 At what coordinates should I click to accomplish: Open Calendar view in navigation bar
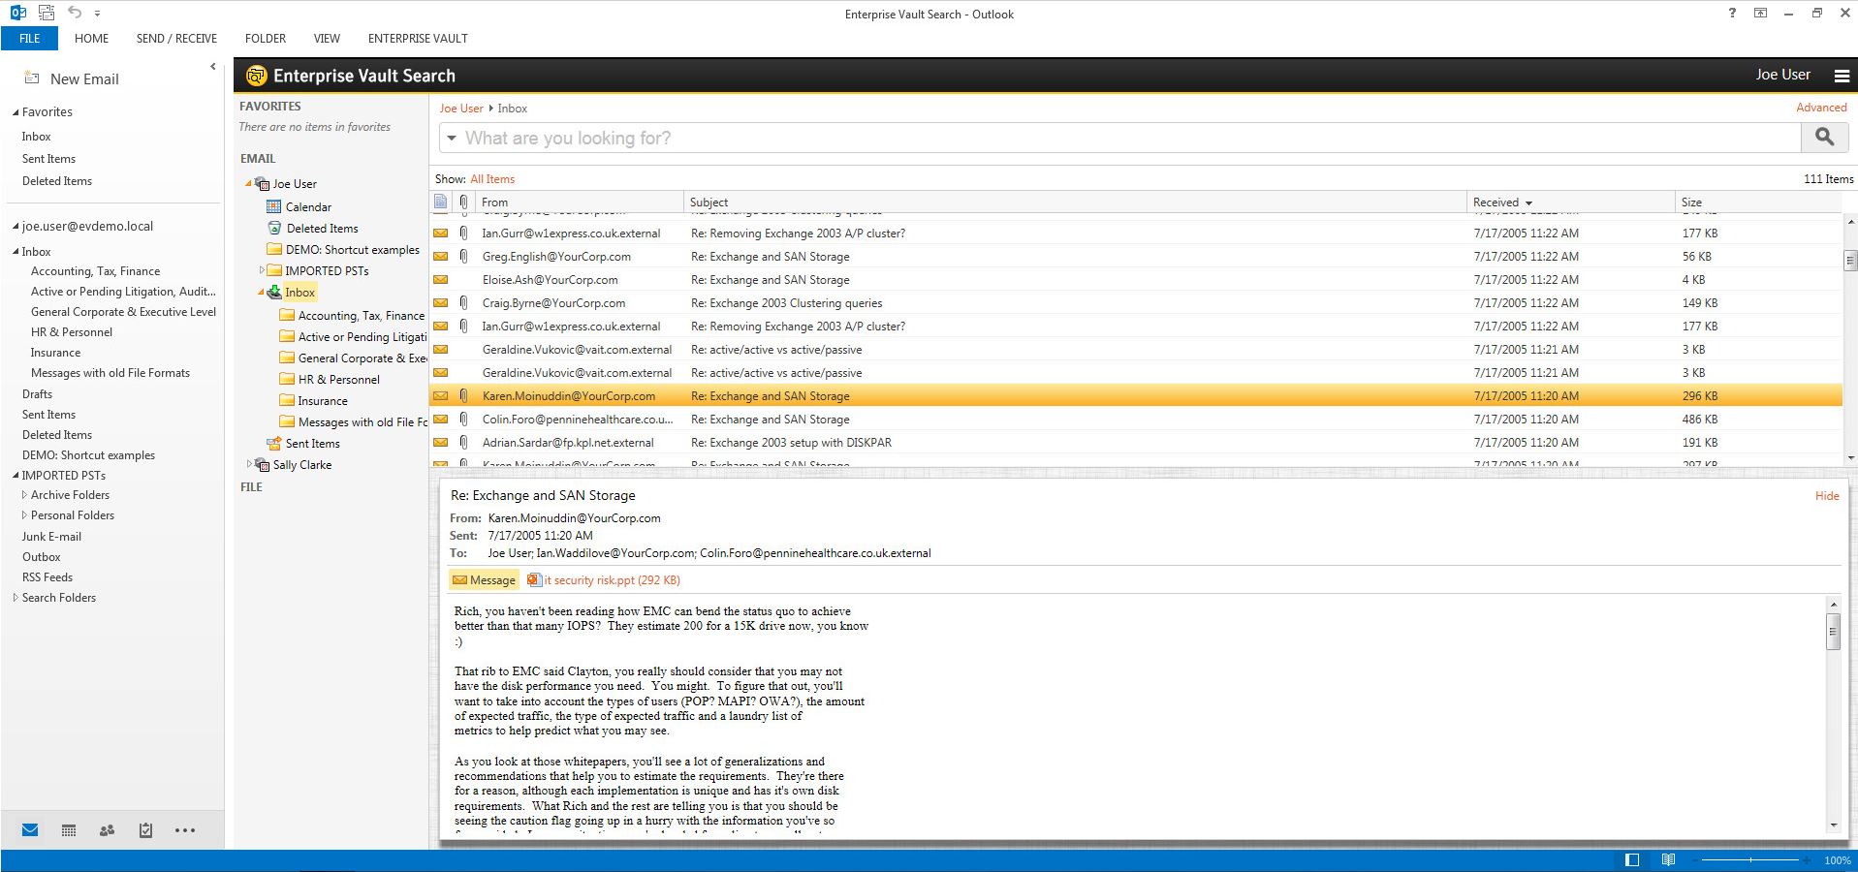tap(69, 829)
